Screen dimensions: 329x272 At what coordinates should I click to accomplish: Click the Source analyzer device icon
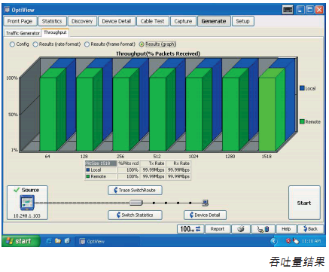coord(27,203)
